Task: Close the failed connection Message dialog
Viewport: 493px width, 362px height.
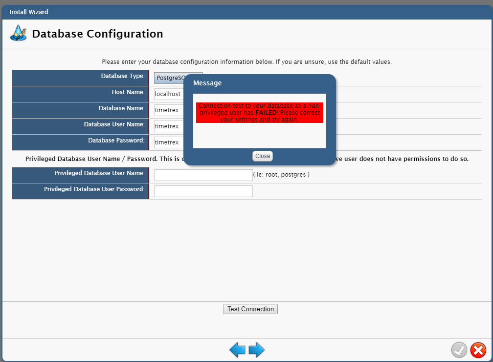Action: (x=262, y=156)
